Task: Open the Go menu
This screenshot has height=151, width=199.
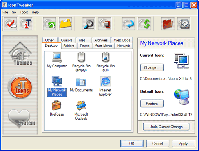Action: (x=14, y=12)
